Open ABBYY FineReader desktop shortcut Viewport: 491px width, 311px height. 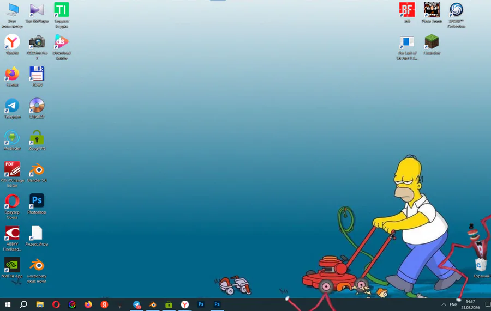click(12, 238)
